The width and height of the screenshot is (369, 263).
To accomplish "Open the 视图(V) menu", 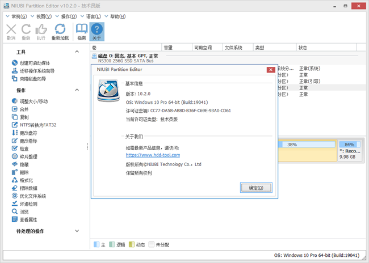I will (x=41, y=16).
